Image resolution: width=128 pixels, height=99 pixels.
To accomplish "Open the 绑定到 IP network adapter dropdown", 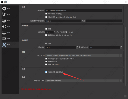I will coord(84,56).
